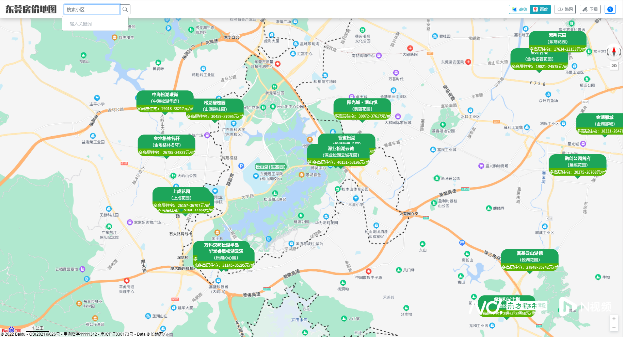
Task: Click the 星城翠珑湾 building icon
Action: click(x=296, y=44)
